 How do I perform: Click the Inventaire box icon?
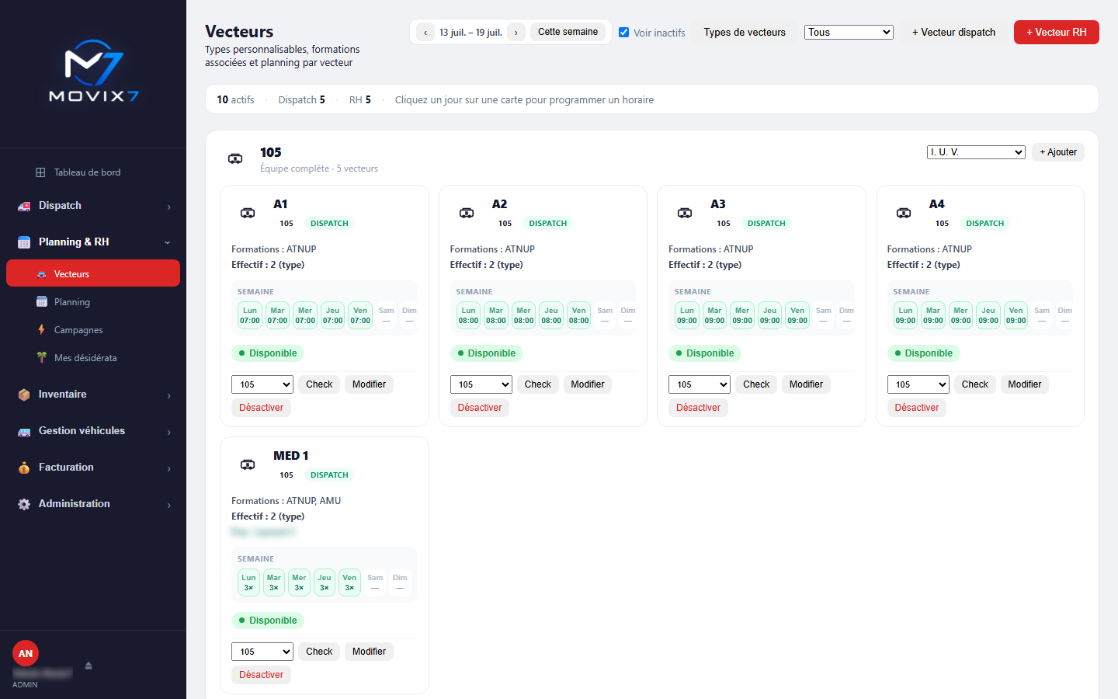coord(24,395)
